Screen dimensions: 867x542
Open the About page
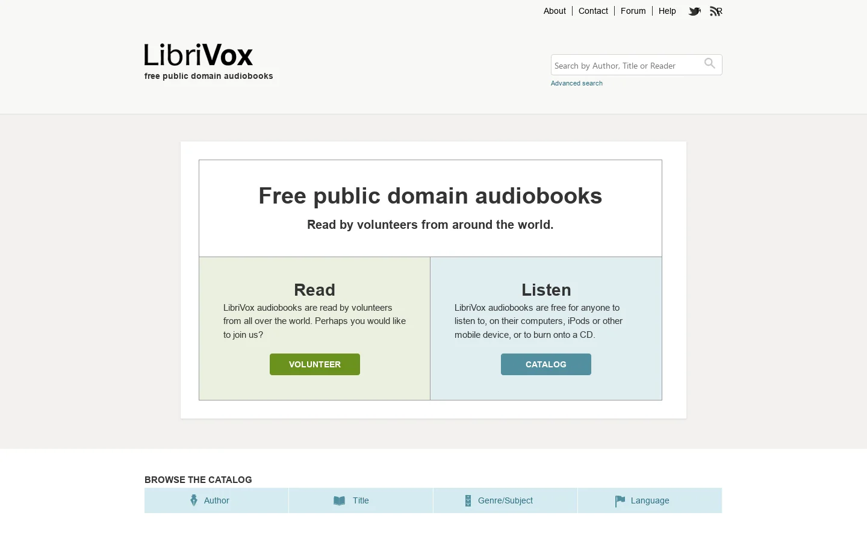pos(555,11)
